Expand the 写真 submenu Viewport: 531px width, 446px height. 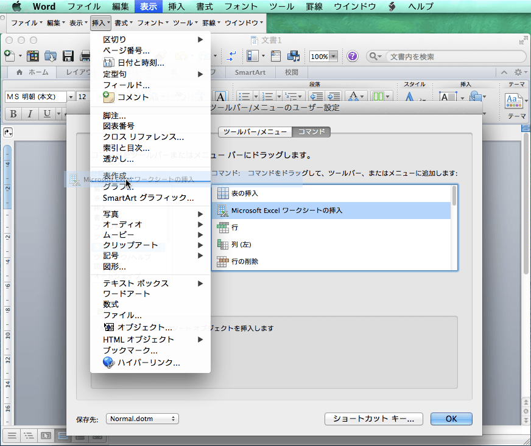tap(150, 214)
